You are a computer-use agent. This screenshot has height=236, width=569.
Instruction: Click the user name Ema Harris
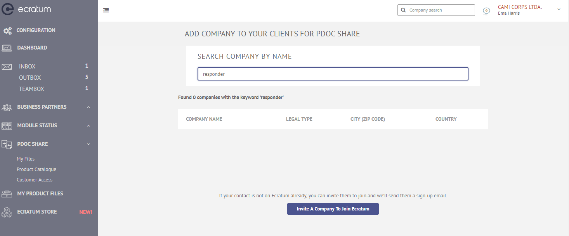pos(509,14)
